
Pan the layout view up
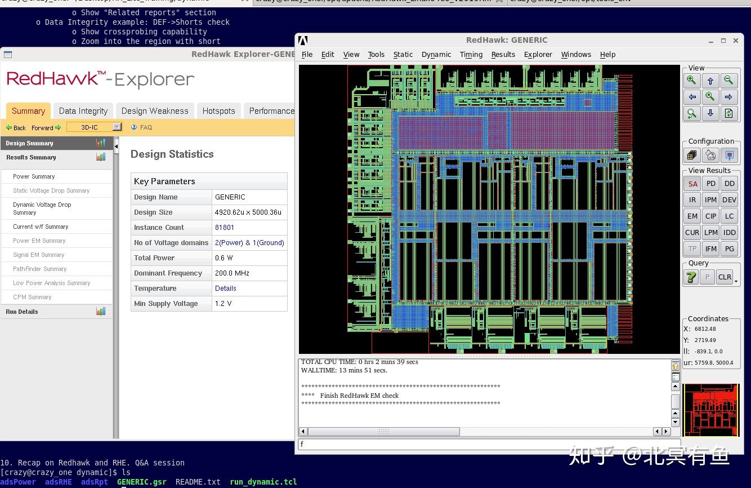[x=710, y=81]
